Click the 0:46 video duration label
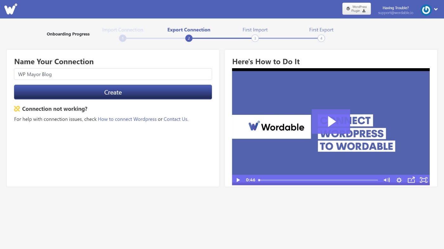The height and width of the screenshot is (249, 444). coord(251,180)
